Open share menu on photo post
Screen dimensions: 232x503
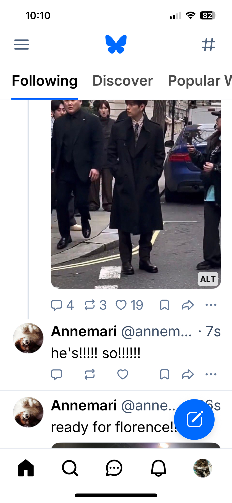tap(188, 305)
